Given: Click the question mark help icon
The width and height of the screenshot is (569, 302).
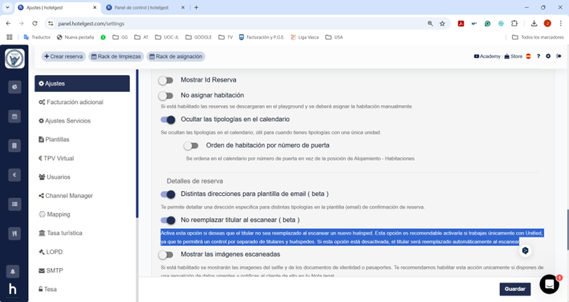Looking at the screenshot, I should 538,56.
